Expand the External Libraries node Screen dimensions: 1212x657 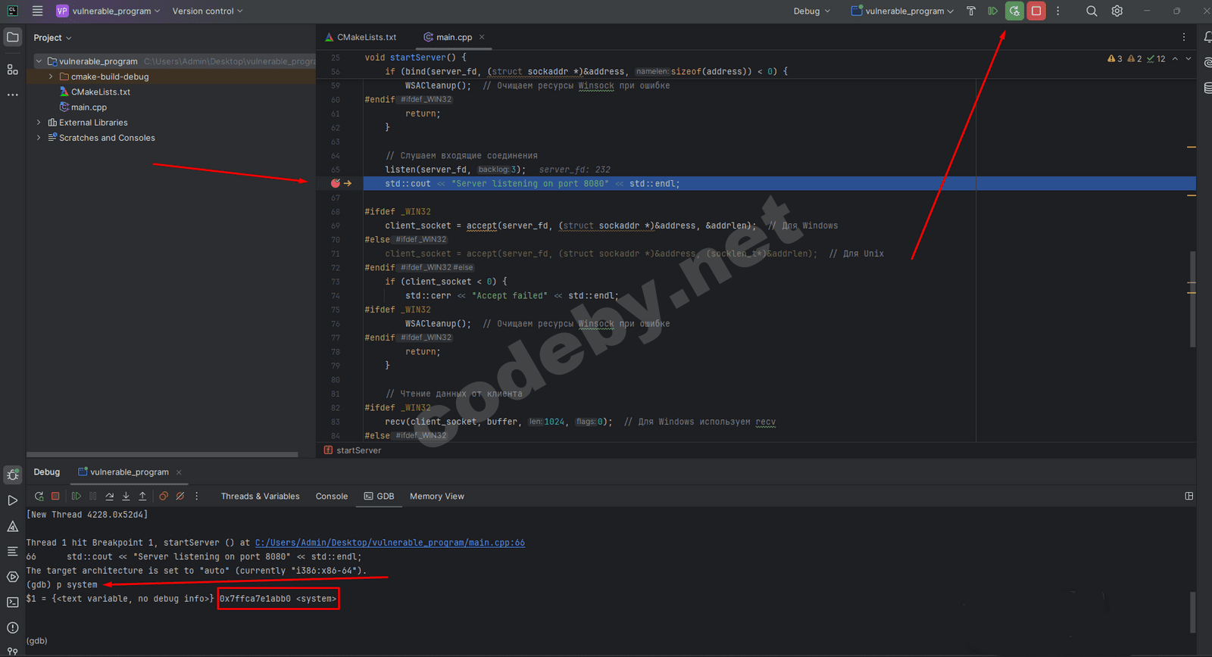pos(39,123)
